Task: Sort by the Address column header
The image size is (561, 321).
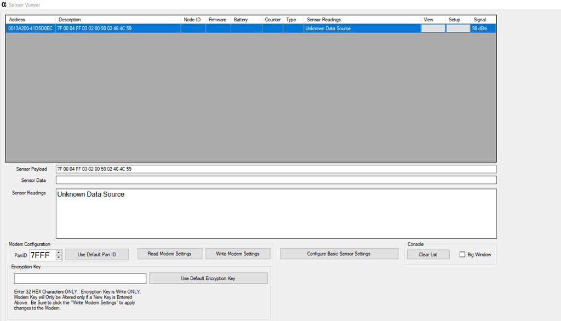Action: pyautogui.click(x=30, y=20)
